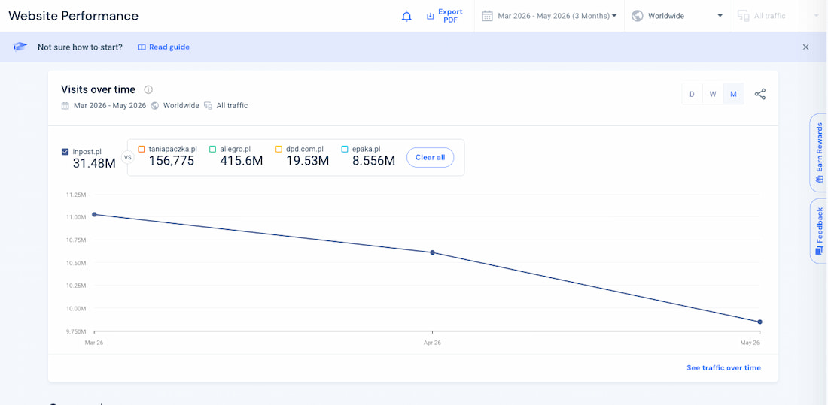Switch to daily (D) granularity
The height and width of the screenshot is (405, 828).
(x=692, y=94)
